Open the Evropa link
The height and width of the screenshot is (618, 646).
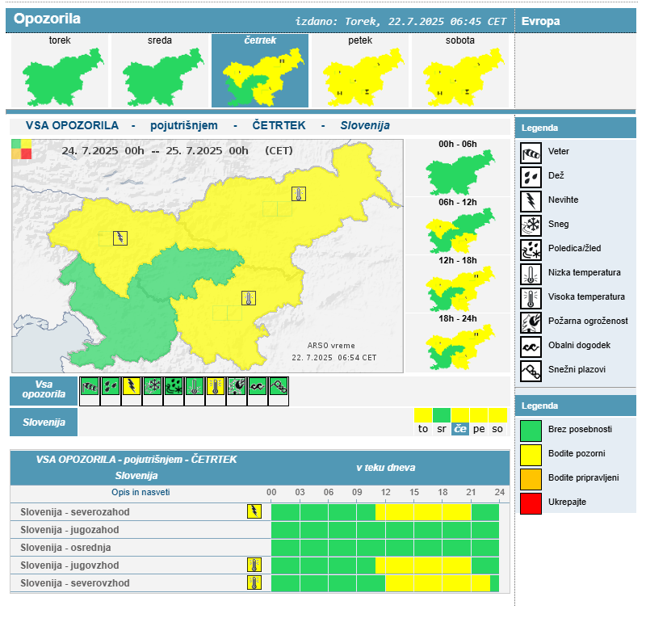541,21
